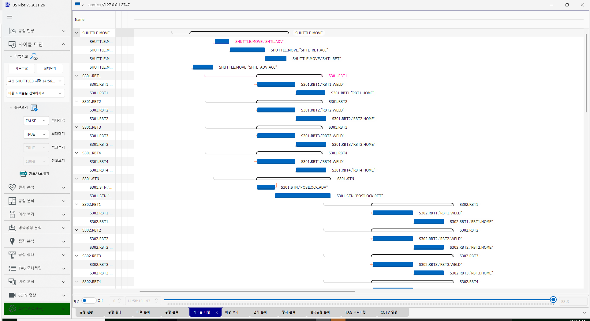Image resolution: width=590 pixels, height=321 pixels.
Task: Switch to the 병목공정 분석 bottom tab
Action: pos(320,312)
